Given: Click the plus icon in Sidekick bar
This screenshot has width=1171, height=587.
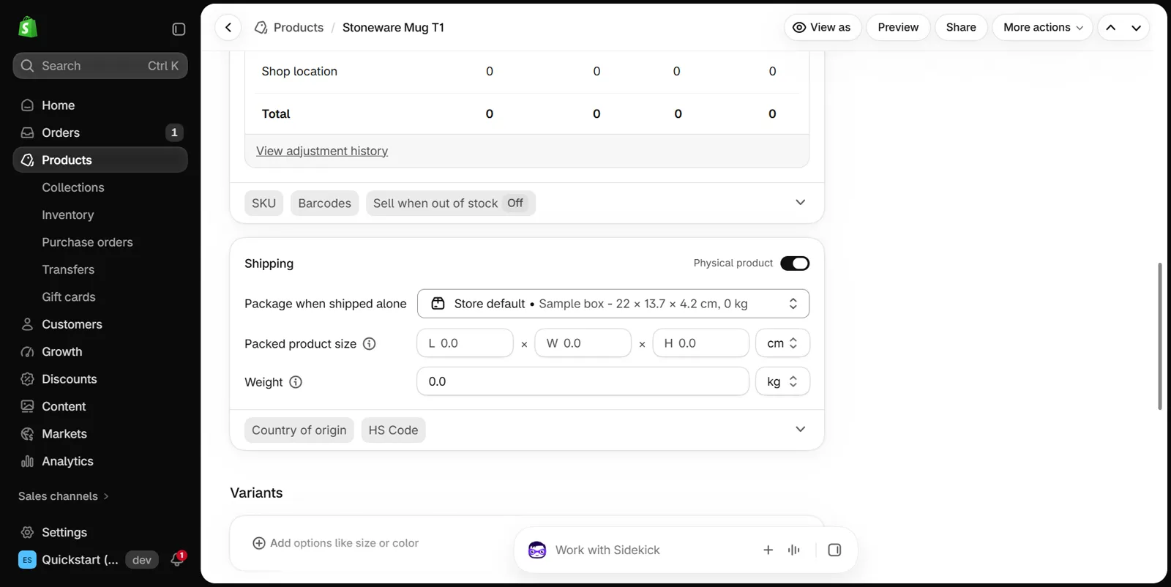Looking at the screenshot, I should [x=768, y=550].
